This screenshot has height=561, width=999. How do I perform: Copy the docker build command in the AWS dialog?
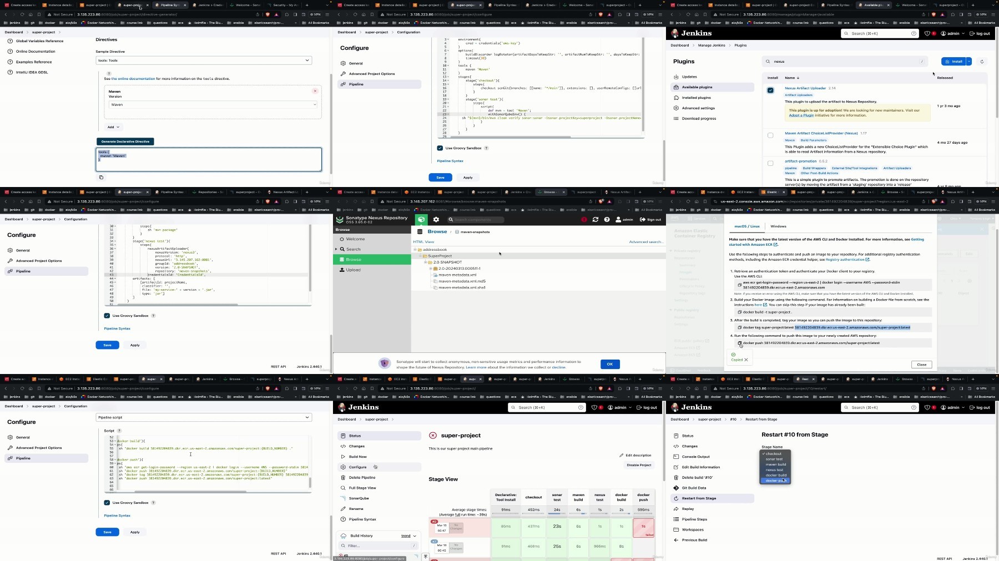pos(740,312)
